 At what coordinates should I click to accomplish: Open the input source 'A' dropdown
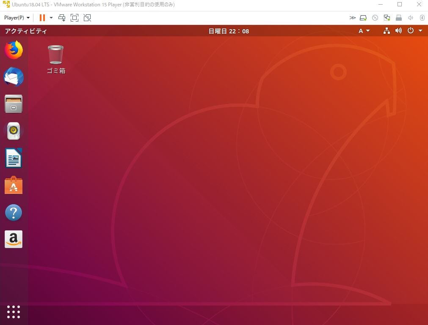364,31
